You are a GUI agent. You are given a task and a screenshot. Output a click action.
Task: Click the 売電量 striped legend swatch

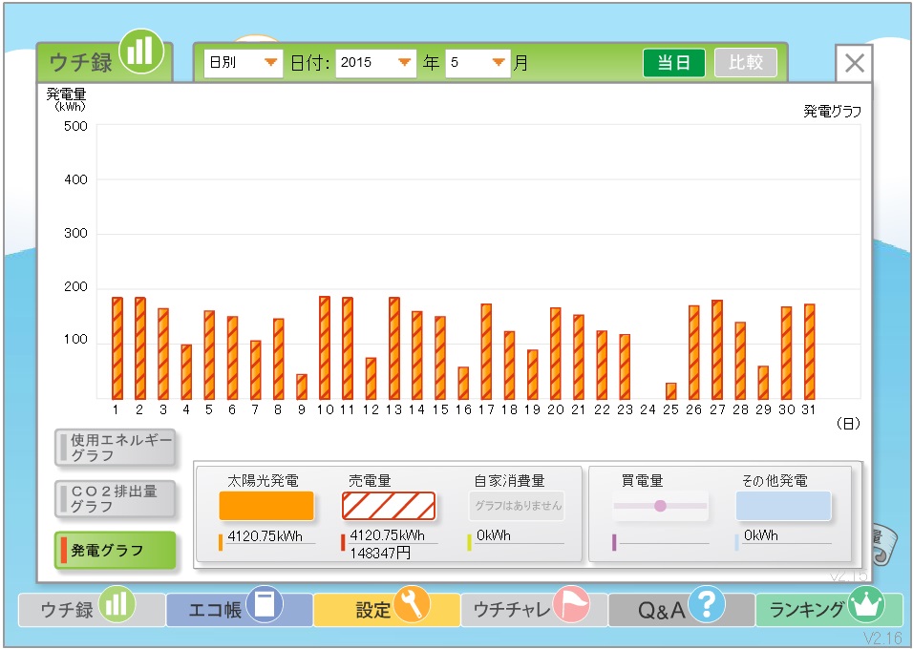pos(389,506)
